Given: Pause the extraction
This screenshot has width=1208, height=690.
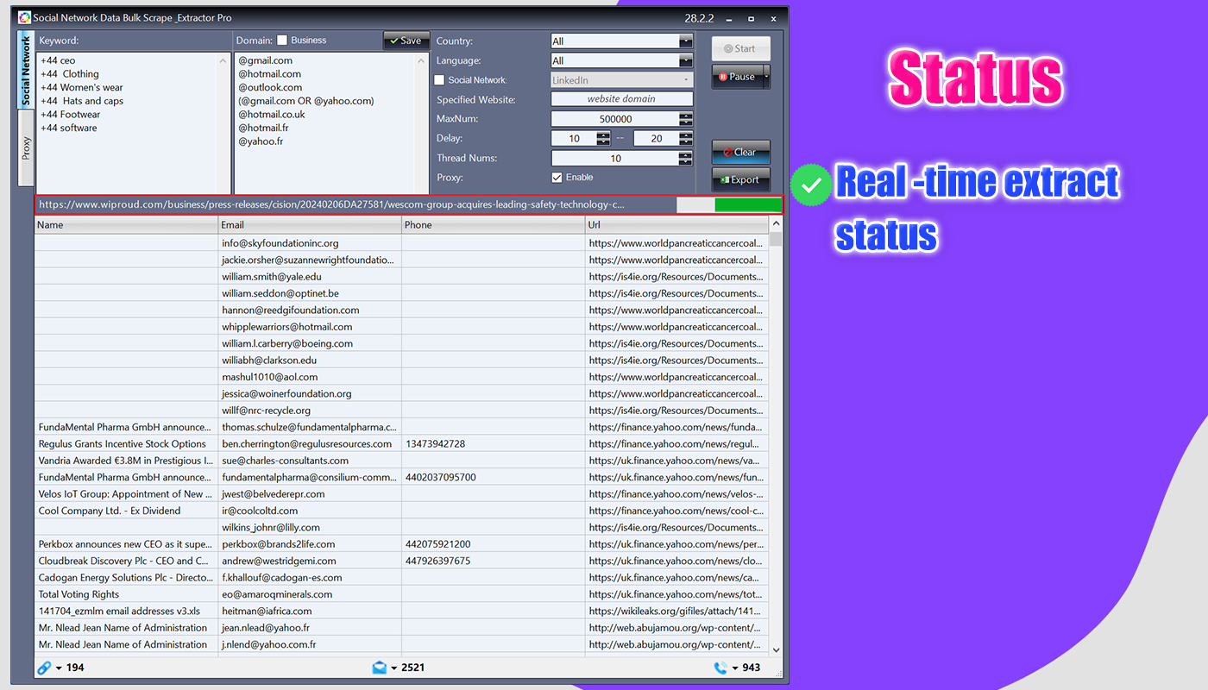Looking at the screenshot, I should click(x=737, y=77).
